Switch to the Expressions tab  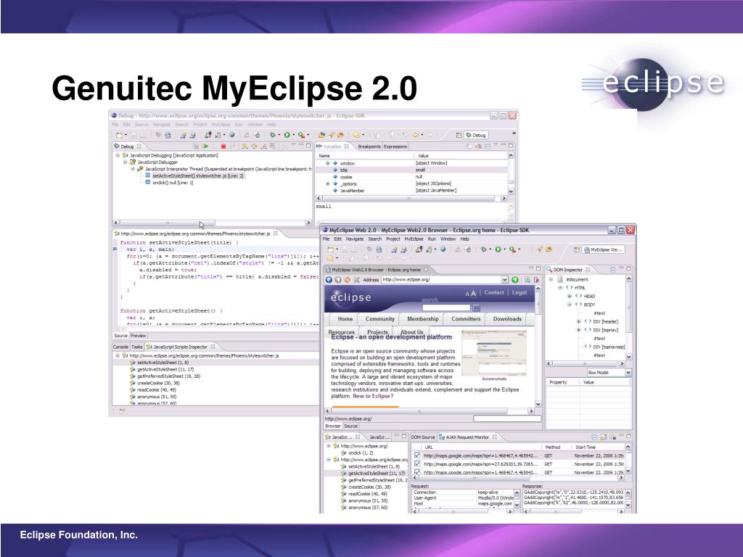click(x=395, y=147)
